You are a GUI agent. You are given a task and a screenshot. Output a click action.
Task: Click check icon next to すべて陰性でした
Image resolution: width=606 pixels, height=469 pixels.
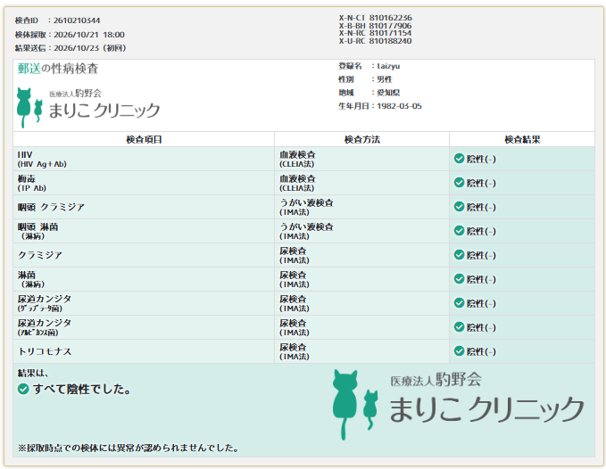click(x=23, y=389)
